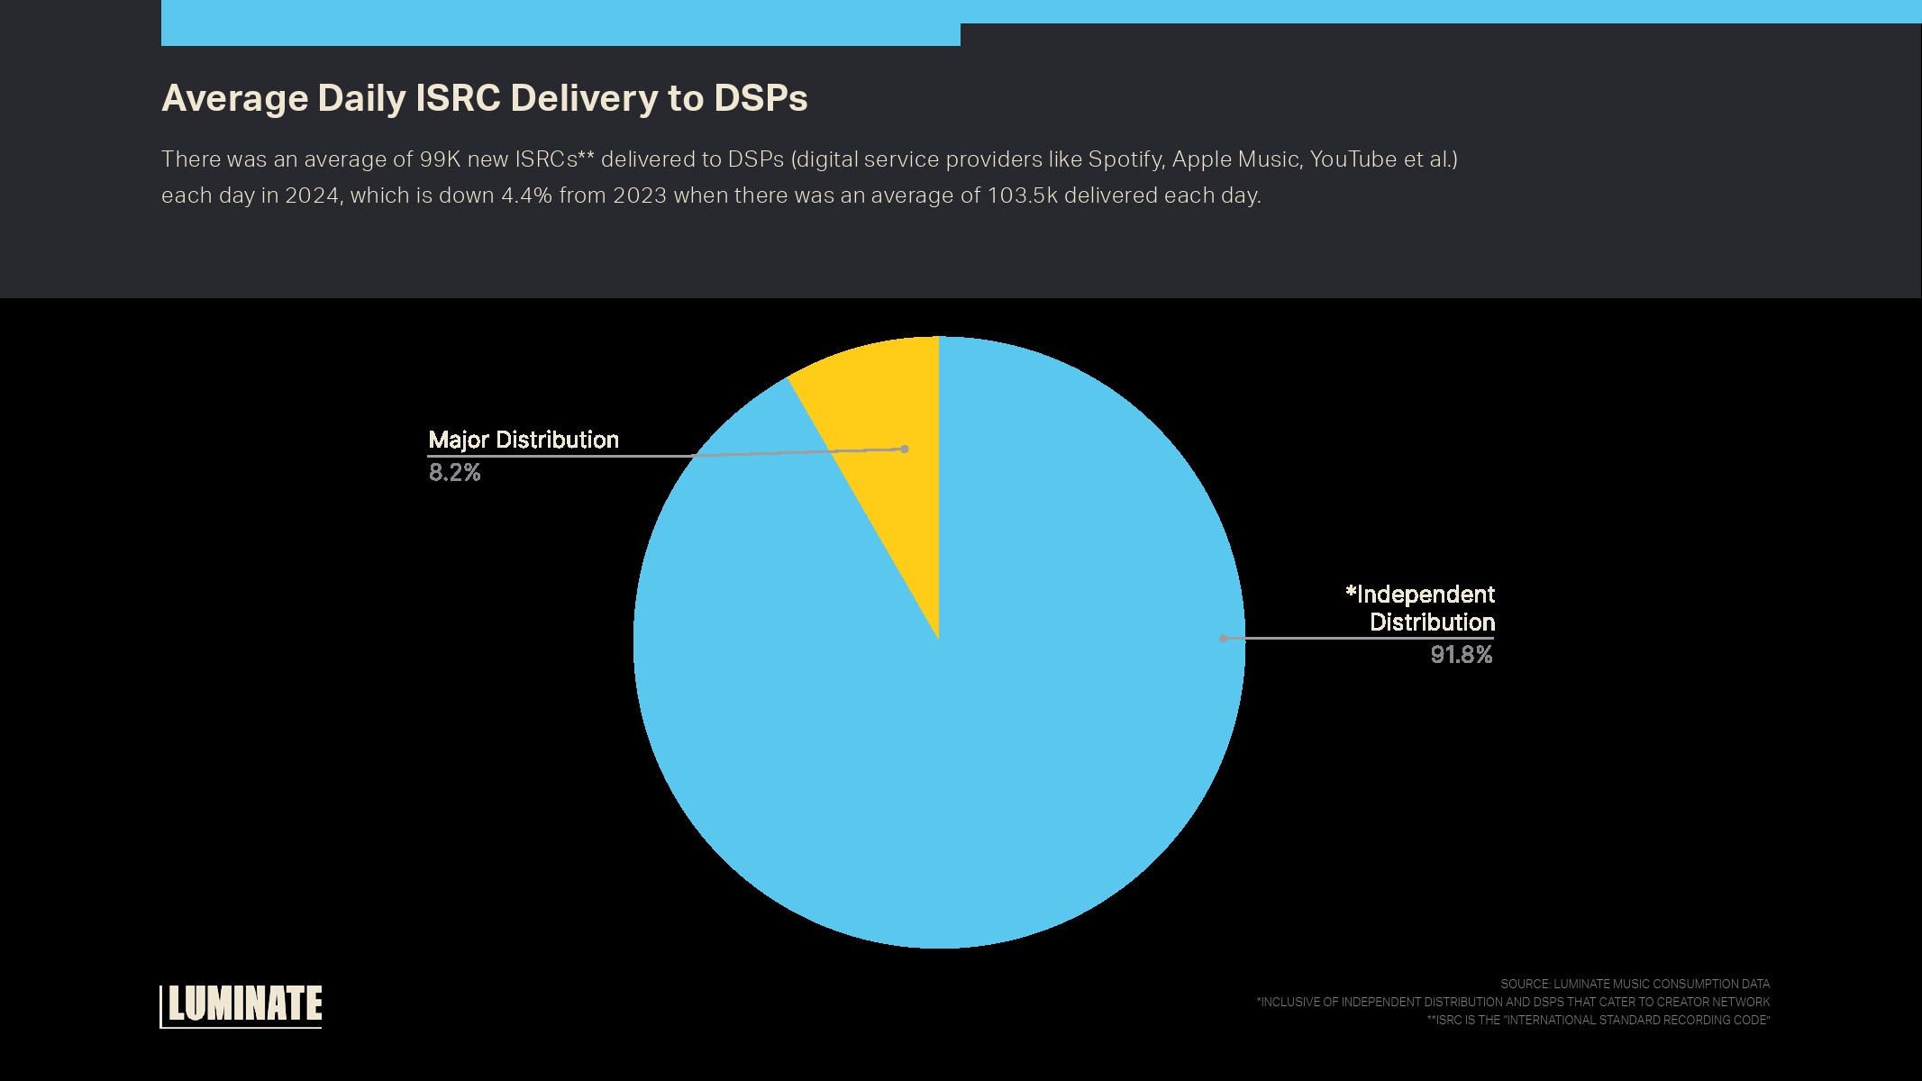Screen dimensions: 1922x1081
Task: Click the 'down 4.4% from 2023' phrase
Action: pyautogui.click(x=552, y=195)
